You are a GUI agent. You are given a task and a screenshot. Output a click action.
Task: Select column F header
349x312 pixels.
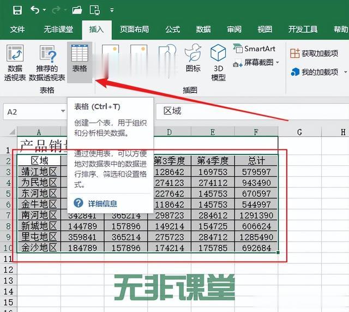tap(256, 132)
